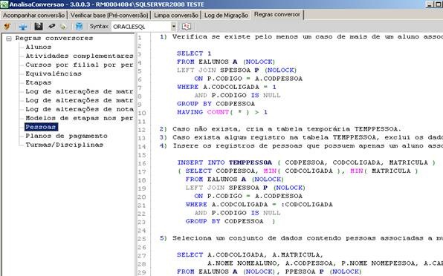Select Alunos in the rules tree

[39, 47]
